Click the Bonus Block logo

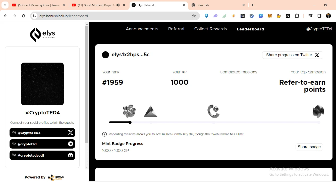click(x=56, y=177)
